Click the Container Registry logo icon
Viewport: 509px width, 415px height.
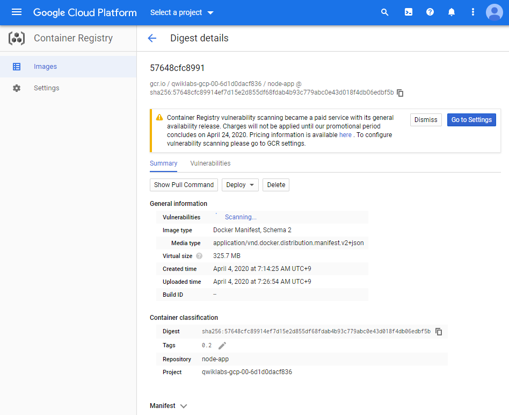pyautogui.click(x=17, y=38)
